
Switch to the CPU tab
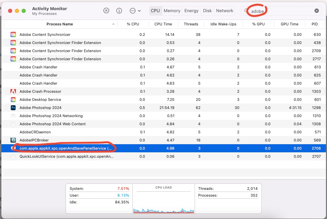[x=155, y=10]
